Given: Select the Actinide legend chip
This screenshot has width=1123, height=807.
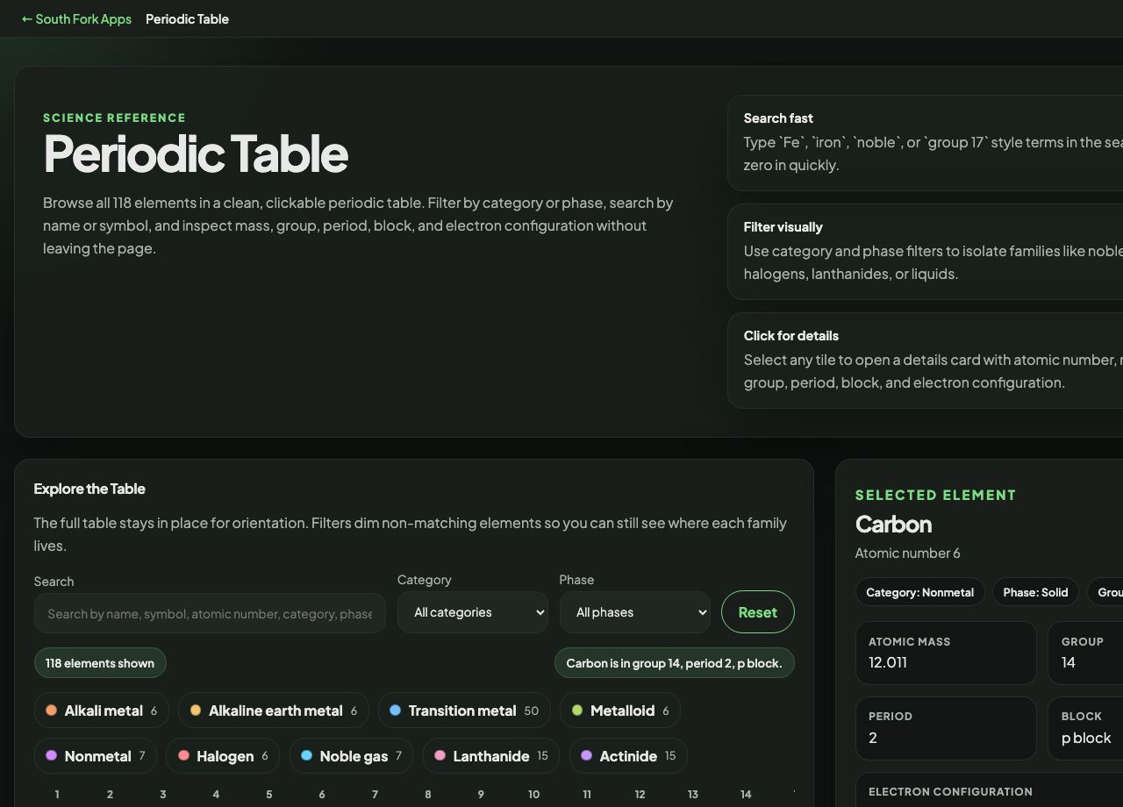Looking at the screenshot, I should click(628, 755).
